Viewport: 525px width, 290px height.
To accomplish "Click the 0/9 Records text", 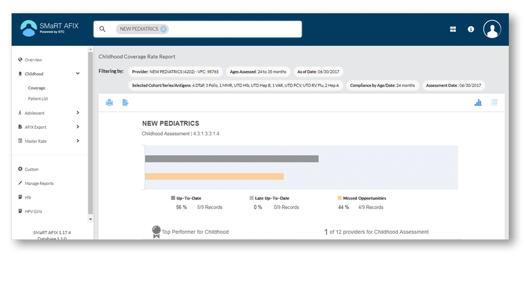I will tap(286, 207).
